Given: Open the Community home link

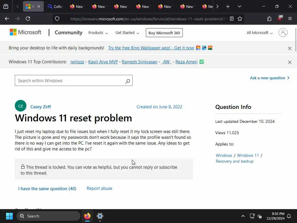Looking at the screenshot, I should 68,33.
